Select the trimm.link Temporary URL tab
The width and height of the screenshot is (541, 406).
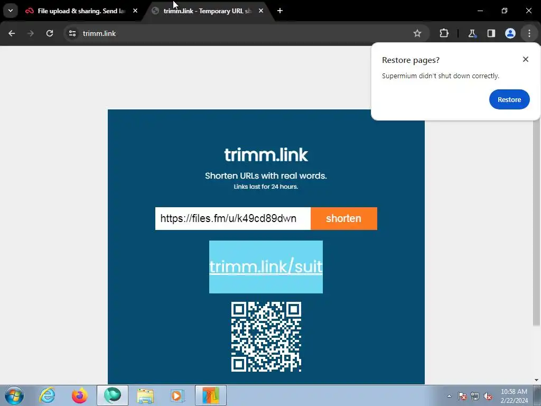[207, 11]
